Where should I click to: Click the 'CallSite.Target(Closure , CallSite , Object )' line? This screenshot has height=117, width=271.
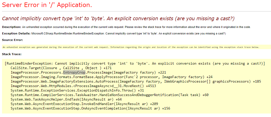point(61,68)
